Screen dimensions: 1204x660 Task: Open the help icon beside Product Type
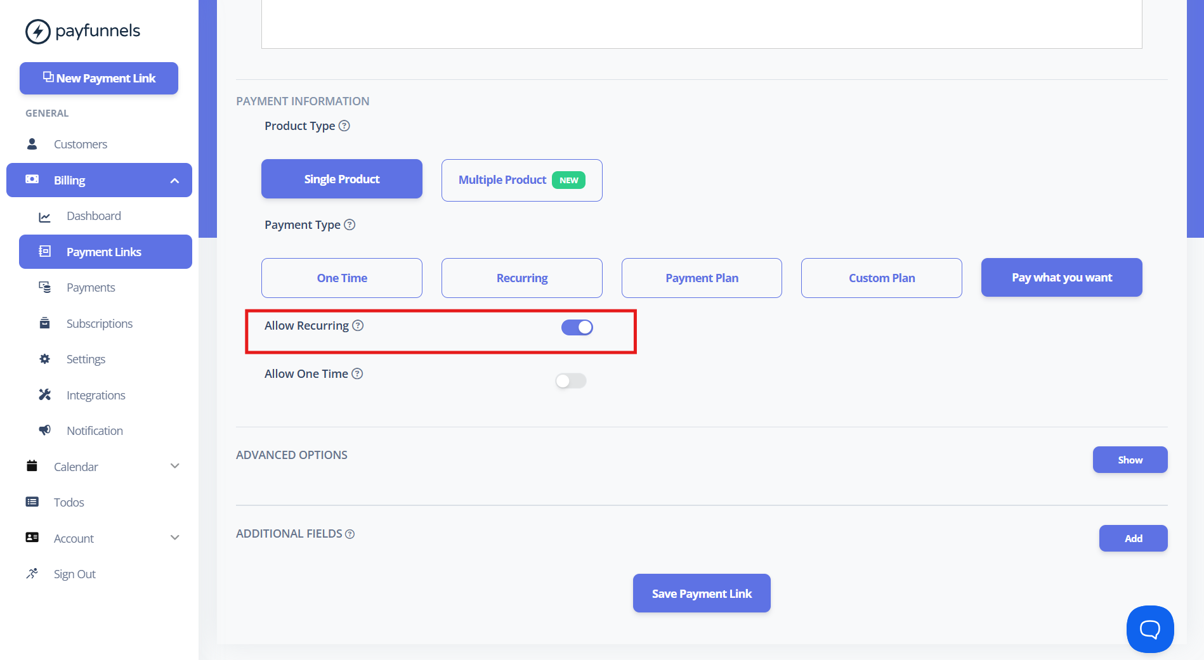coord(344,126)
